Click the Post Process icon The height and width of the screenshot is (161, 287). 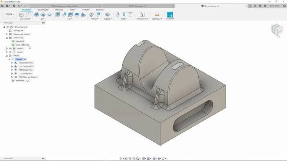point(124,14)
